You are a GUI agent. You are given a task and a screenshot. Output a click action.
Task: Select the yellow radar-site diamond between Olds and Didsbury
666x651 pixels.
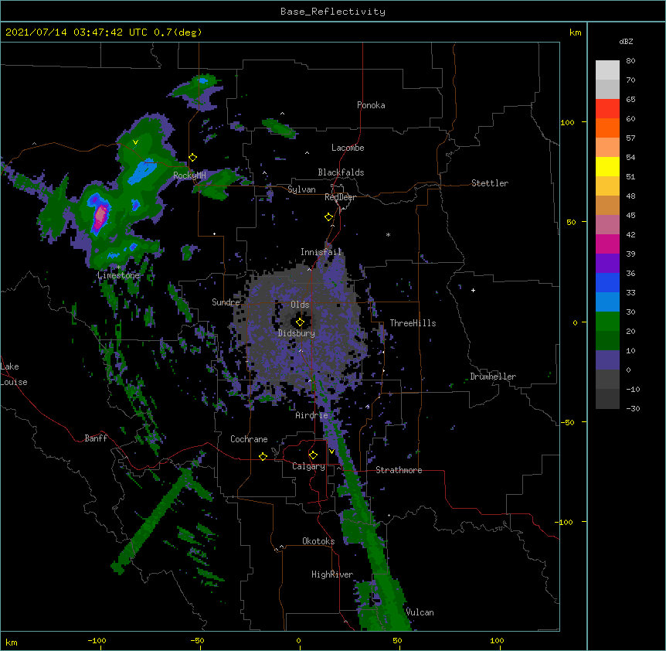coord(300,322)
